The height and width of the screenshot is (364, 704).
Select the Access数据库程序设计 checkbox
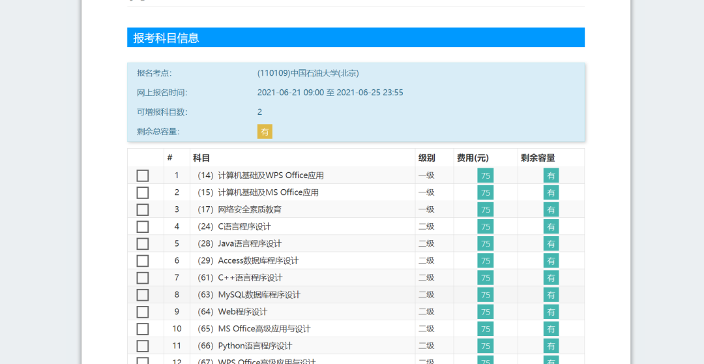(x=142, y=261)
